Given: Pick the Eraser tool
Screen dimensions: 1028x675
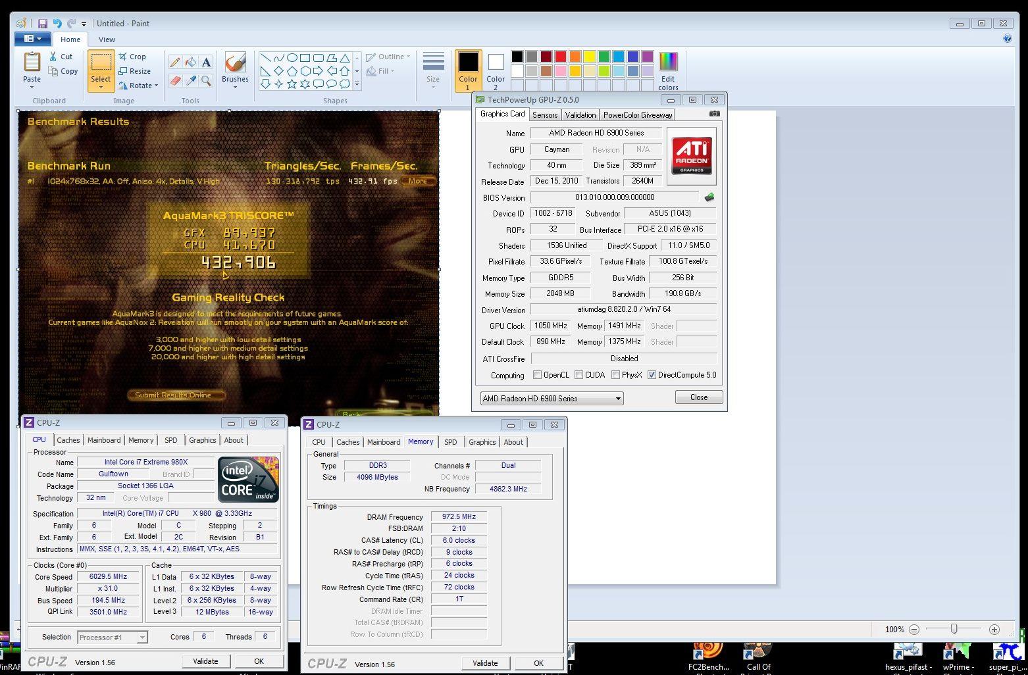Looking at the screenshot, I should pos(175,80).
